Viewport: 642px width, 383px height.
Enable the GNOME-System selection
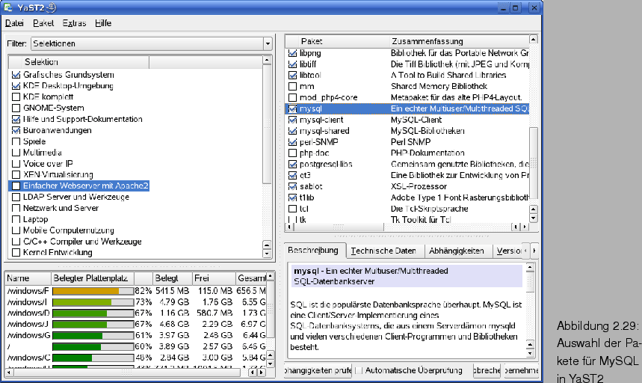16,108
